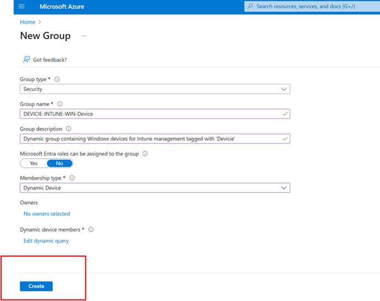
Task: Focus the Search resources, services, and docs box
Action: point(312,6)
